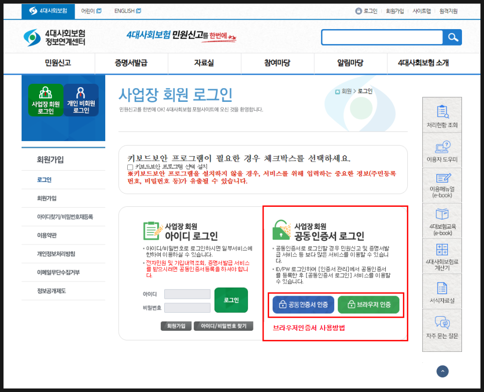Image resolution: width=484 pixels, height=392 pixels.
Task: Click the 아이디 input field
Action: pos(187,294)
